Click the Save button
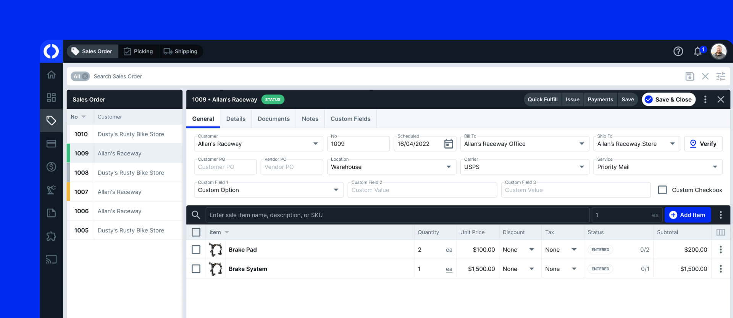Screen dimensions: 733x318 (x=628, y=99)
